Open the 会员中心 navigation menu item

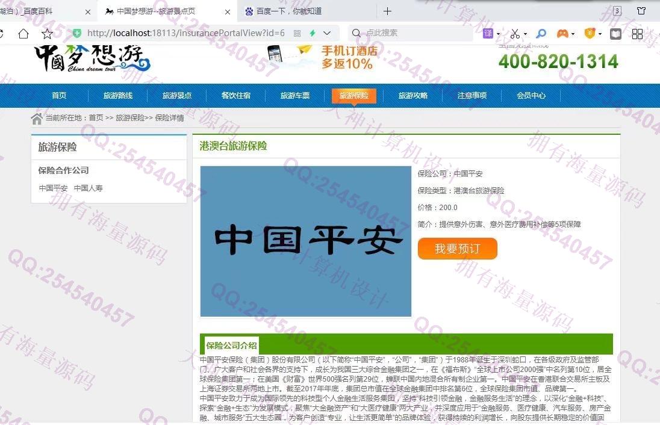531,96
